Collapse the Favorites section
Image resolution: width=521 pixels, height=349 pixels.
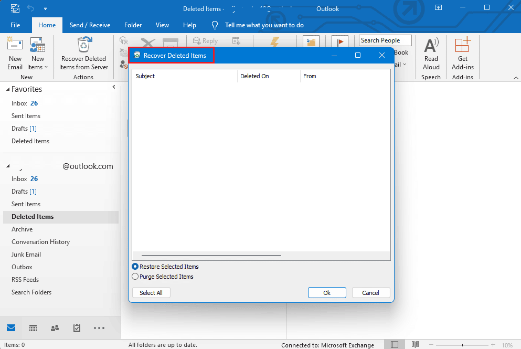(x=8, y=89)
